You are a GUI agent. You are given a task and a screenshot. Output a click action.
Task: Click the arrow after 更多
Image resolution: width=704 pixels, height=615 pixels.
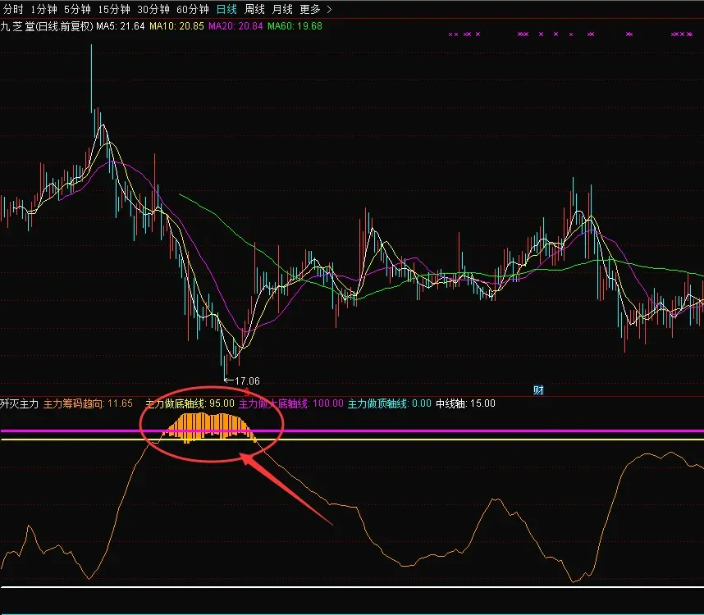[329, 9]
